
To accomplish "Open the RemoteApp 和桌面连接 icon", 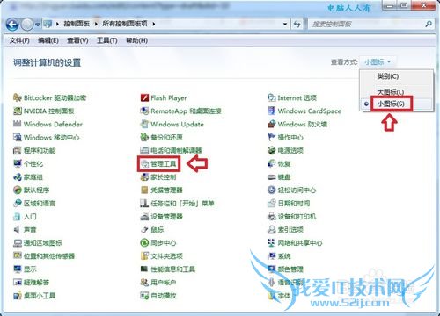I will (144, 111).
